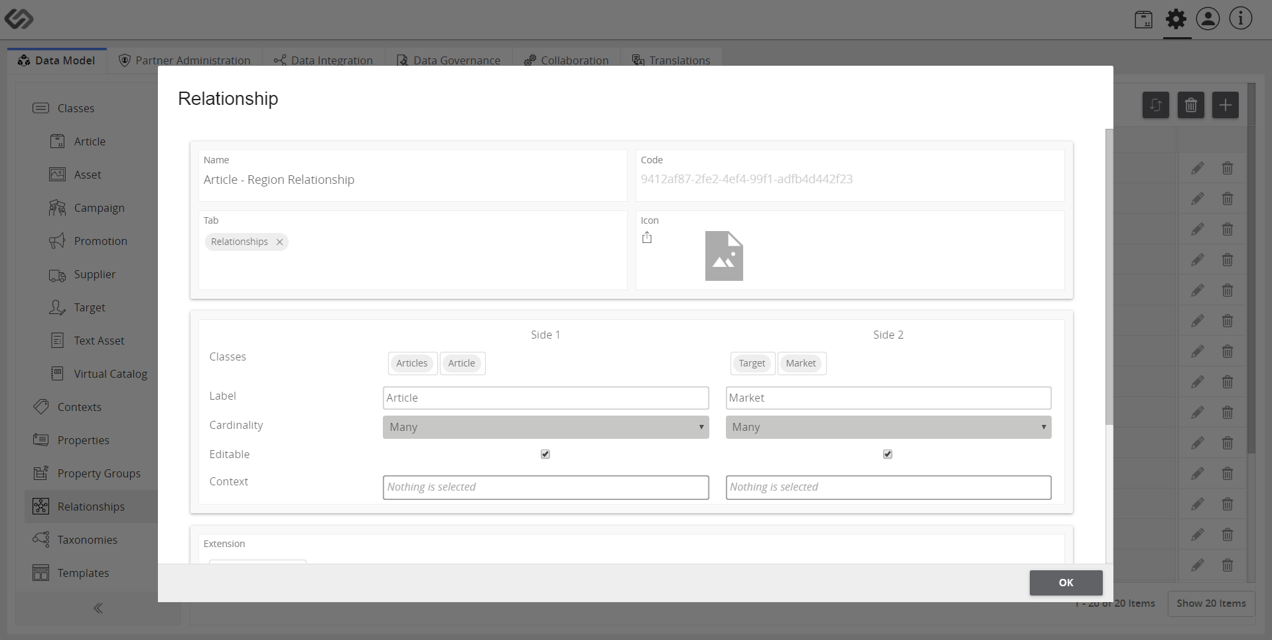Switch to the Partner Administration tab

point(184,60)
